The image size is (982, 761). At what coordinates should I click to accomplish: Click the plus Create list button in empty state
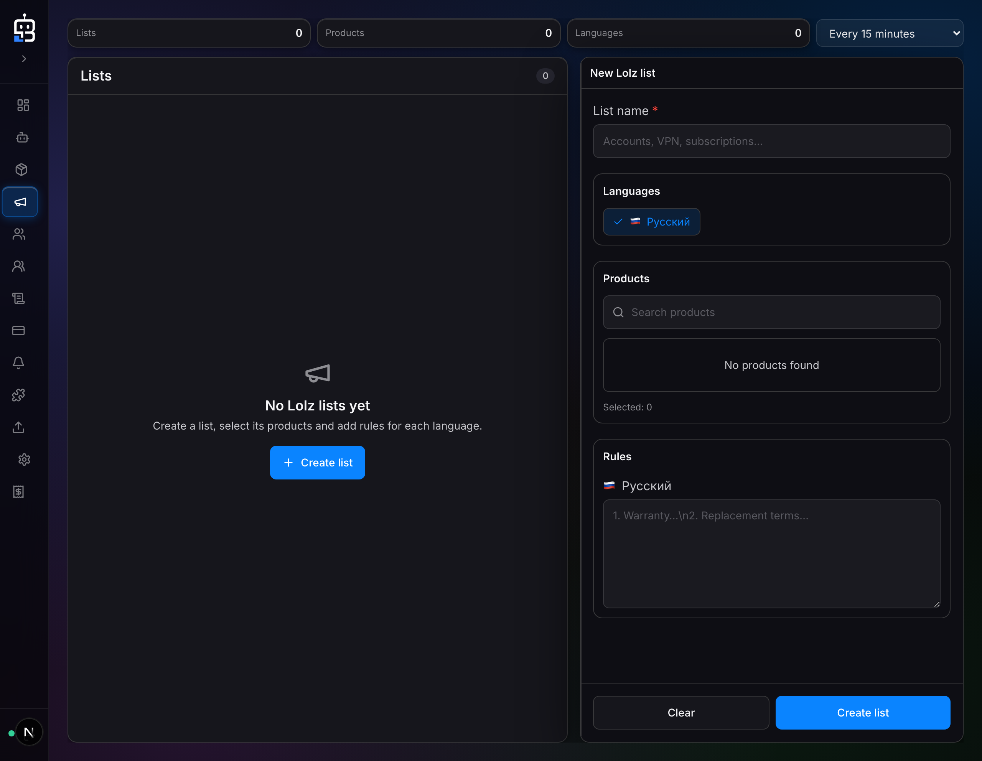coord(318,463)
